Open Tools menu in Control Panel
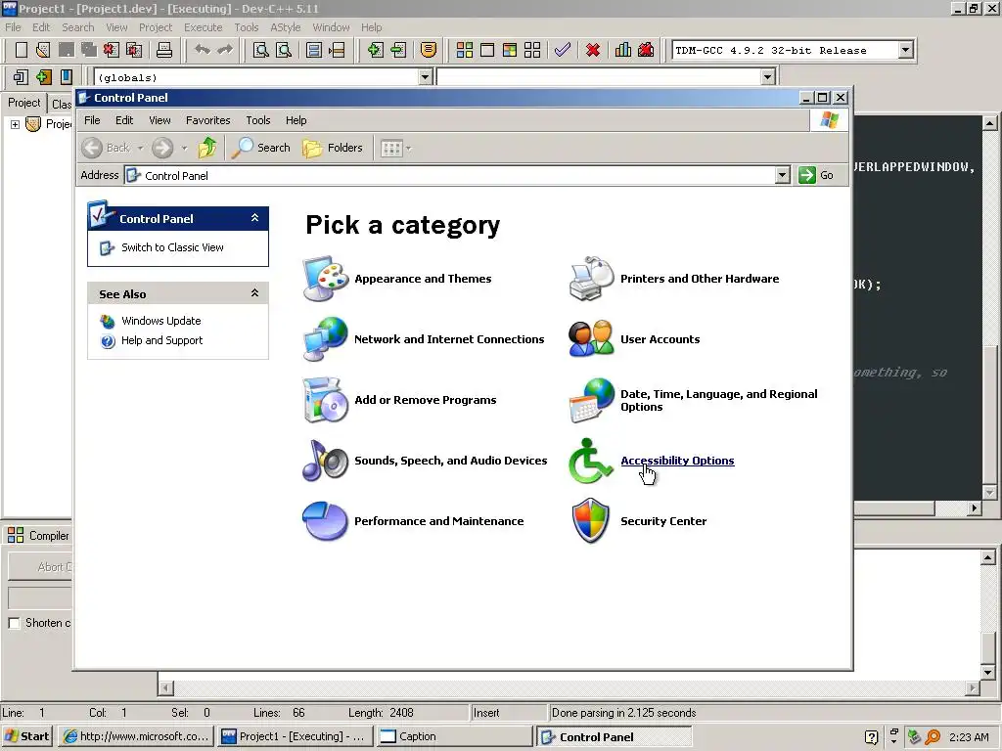 pyautogui.click(x=258, y=120)
